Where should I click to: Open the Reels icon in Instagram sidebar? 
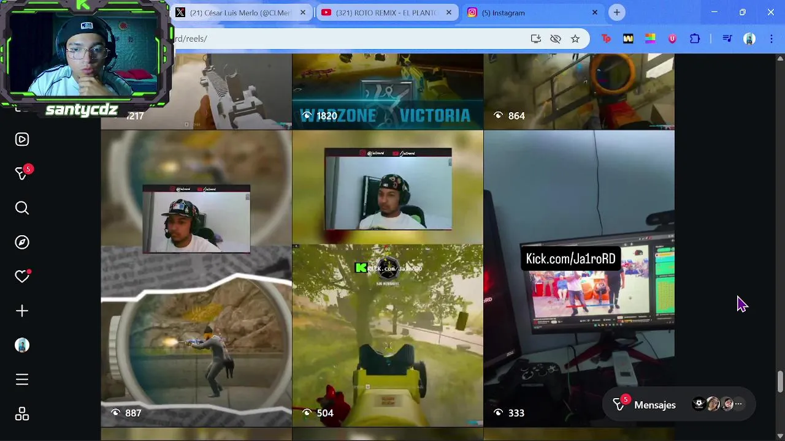coord(22,140)
